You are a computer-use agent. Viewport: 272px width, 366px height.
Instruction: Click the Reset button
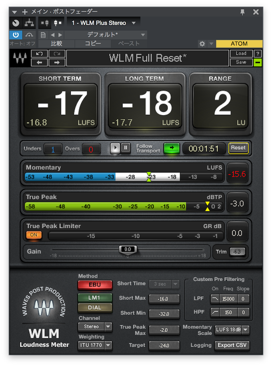[x=238, y=148]
